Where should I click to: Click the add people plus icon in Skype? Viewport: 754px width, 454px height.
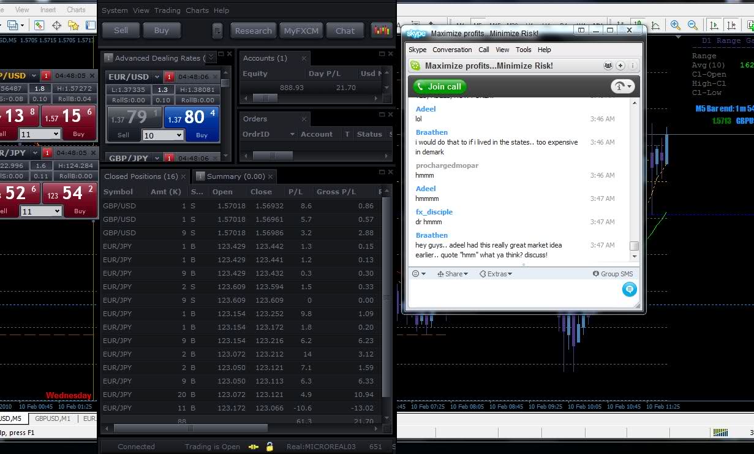coord(620,66)
